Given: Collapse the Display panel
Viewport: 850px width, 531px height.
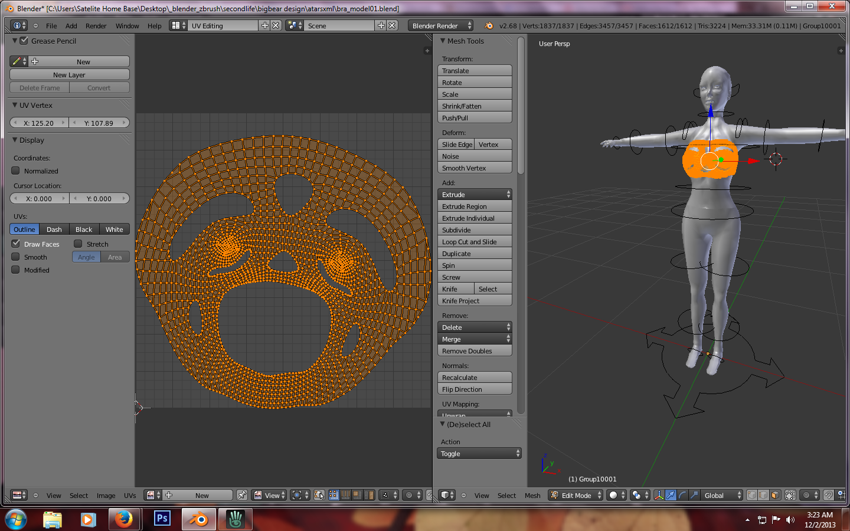Looking at the screenshot, I should click(15, 140).
